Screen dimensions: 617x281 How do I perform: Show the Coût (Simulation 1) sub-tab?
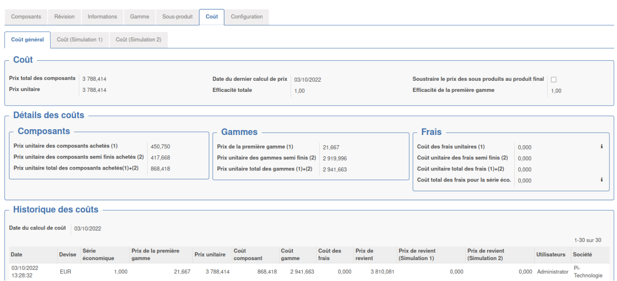pos(80,40)
